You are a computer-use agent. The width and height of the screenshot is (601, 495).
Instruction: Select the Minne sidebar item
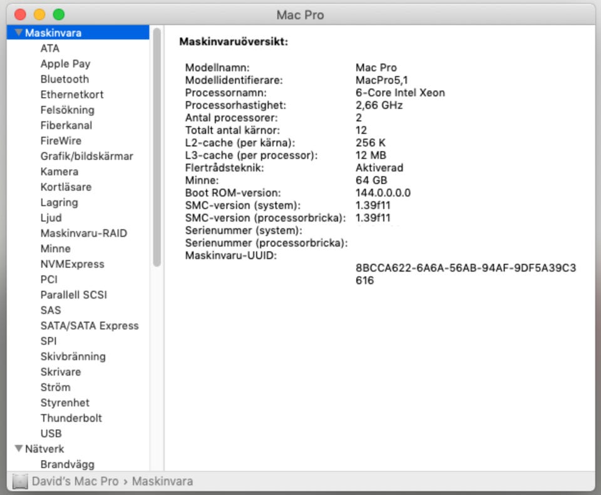(55, 248)
